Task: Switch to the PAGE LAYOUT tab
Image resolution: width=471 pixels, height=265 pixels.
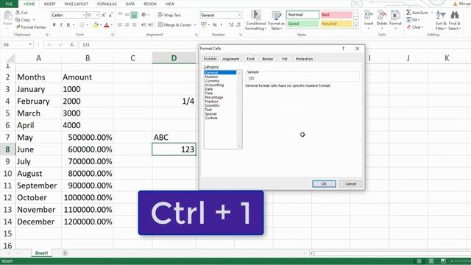Action: [77, 4]
